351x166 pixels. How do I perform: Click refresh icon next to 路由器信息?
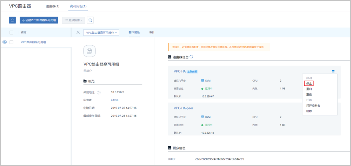(x=191, y=57)
